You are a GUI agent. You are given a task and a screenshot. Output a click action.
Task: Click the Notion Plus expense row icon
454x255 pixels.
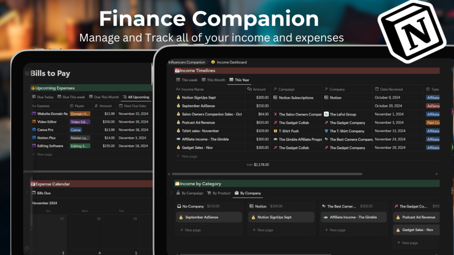[x=34, y=138]
